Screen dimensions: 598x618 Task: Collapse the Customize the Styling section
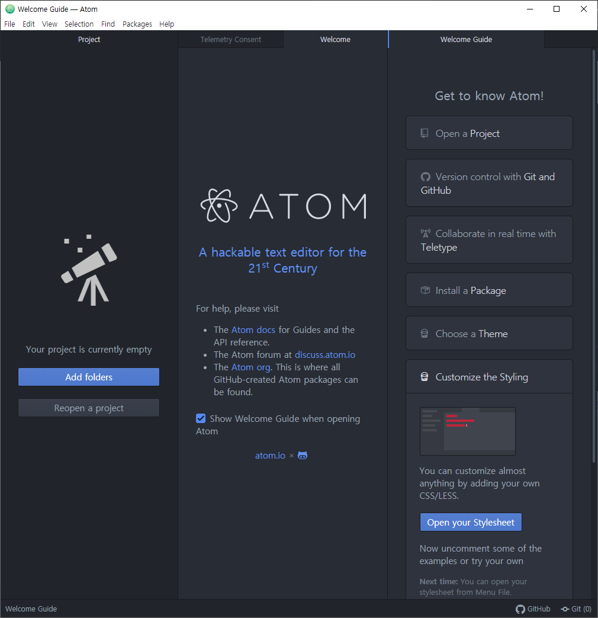point(489,377)
